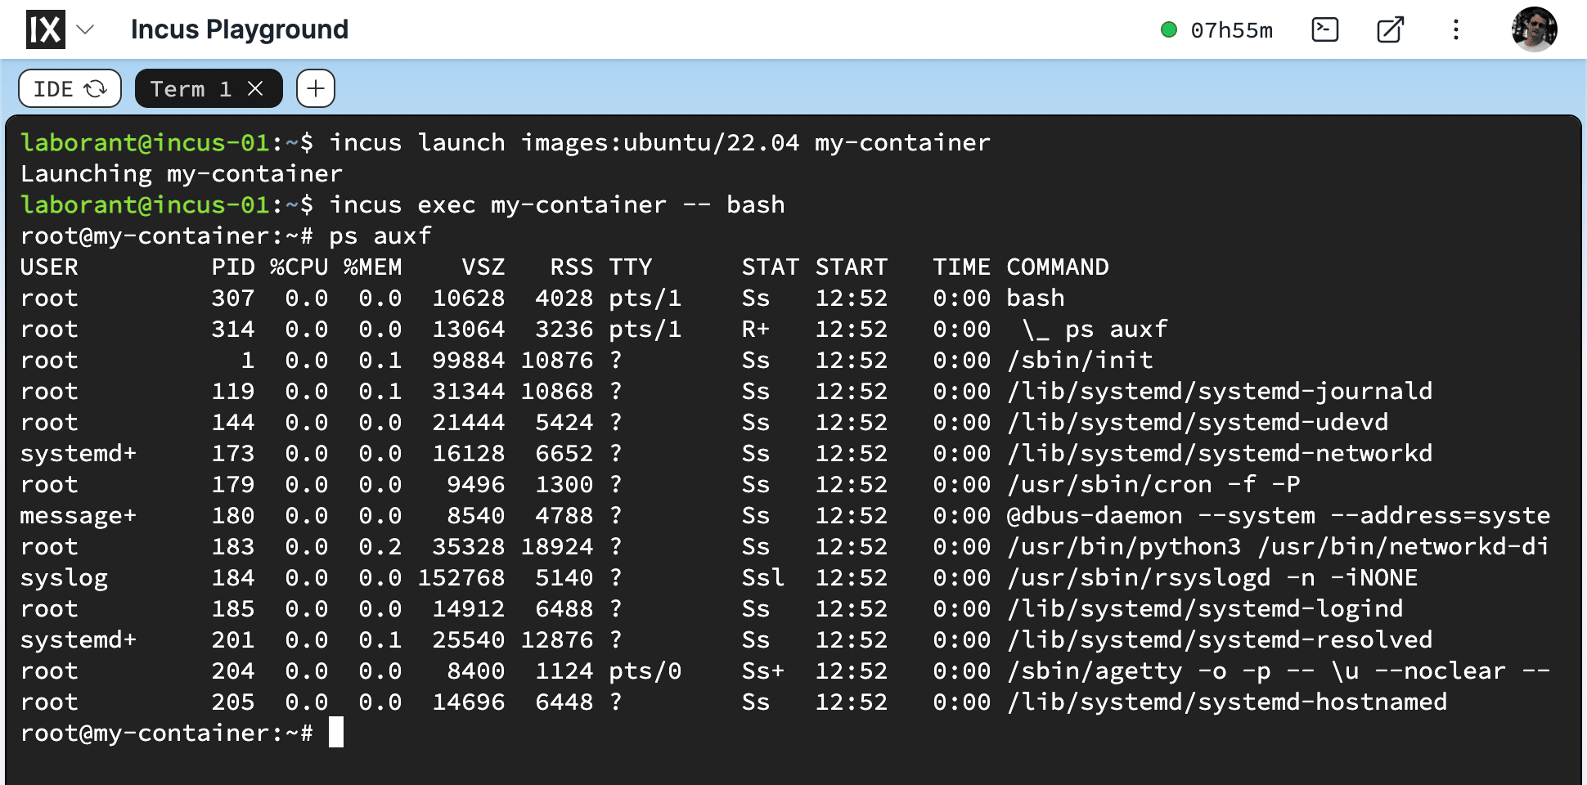Click the 'syslog' user name in process list
Image resolution: width=1587 pixels, height=785 pixels.
pyautogui.click(x=64, y=577)
